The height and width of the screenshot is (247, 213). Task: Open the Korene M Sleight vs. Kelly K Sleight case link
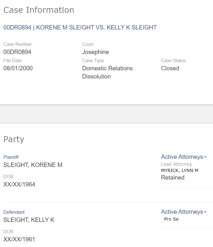click(x=80, y=28)
